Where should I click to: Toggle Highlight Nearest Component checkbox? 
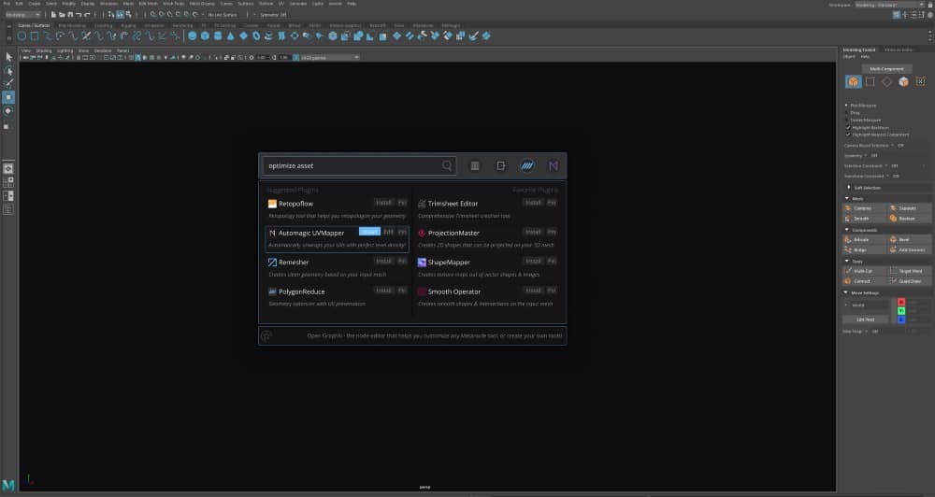tap(848, 135)
